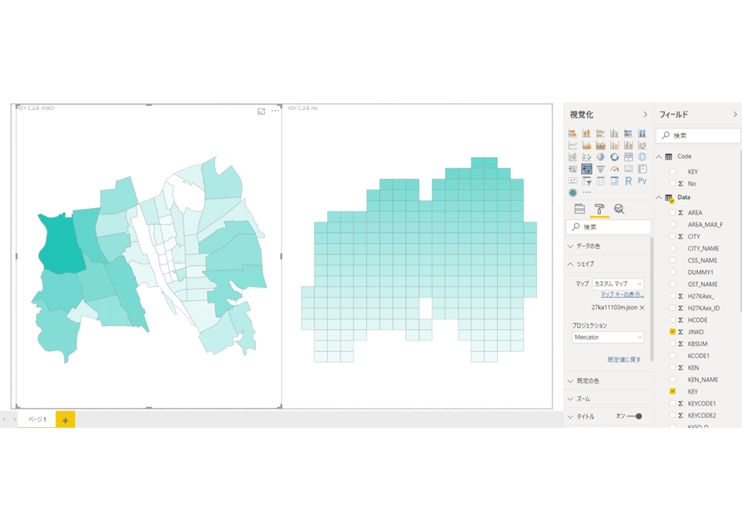Image resolution: width=742 pixels, height=530 pixels.
Task: Collapse the Code table in fields list
Action: click(x=658, y=157)
